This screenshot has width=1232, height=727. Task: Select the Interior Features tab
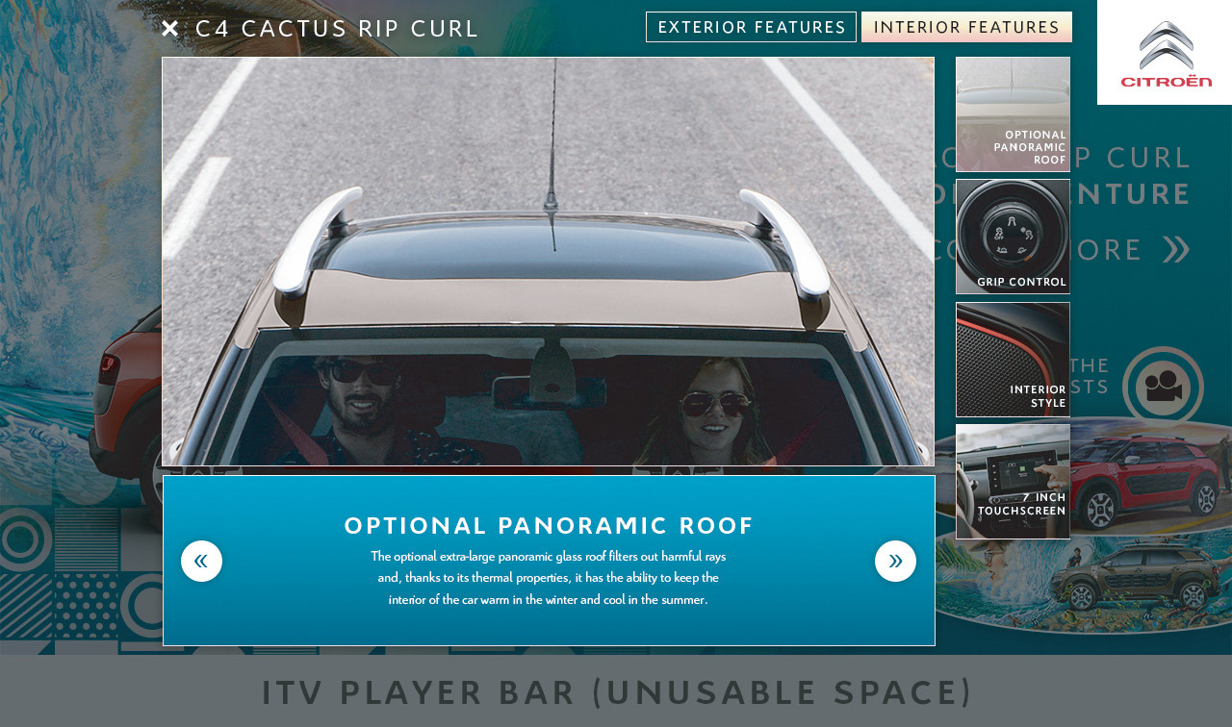click(x=966, y=27)
